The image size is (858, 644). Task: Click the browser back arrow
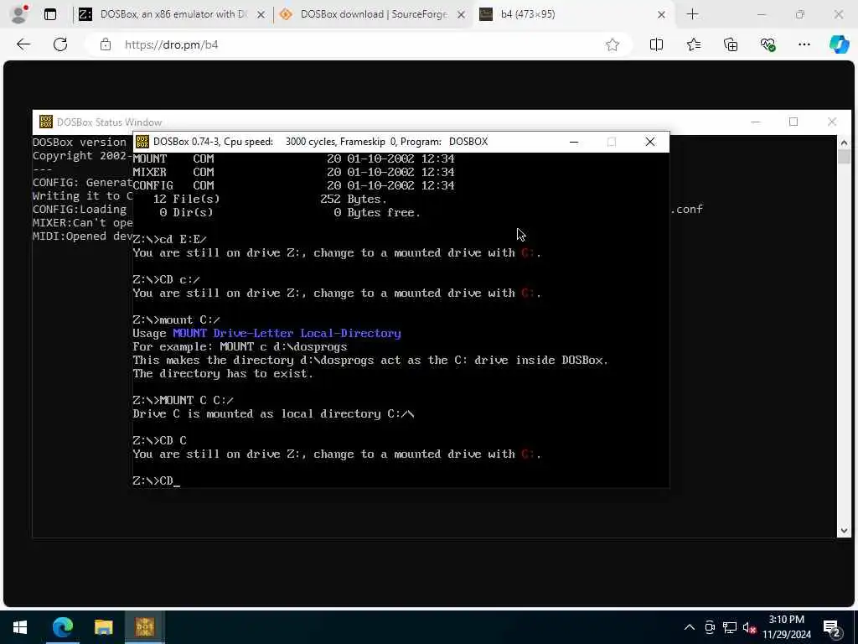[23, 44]
